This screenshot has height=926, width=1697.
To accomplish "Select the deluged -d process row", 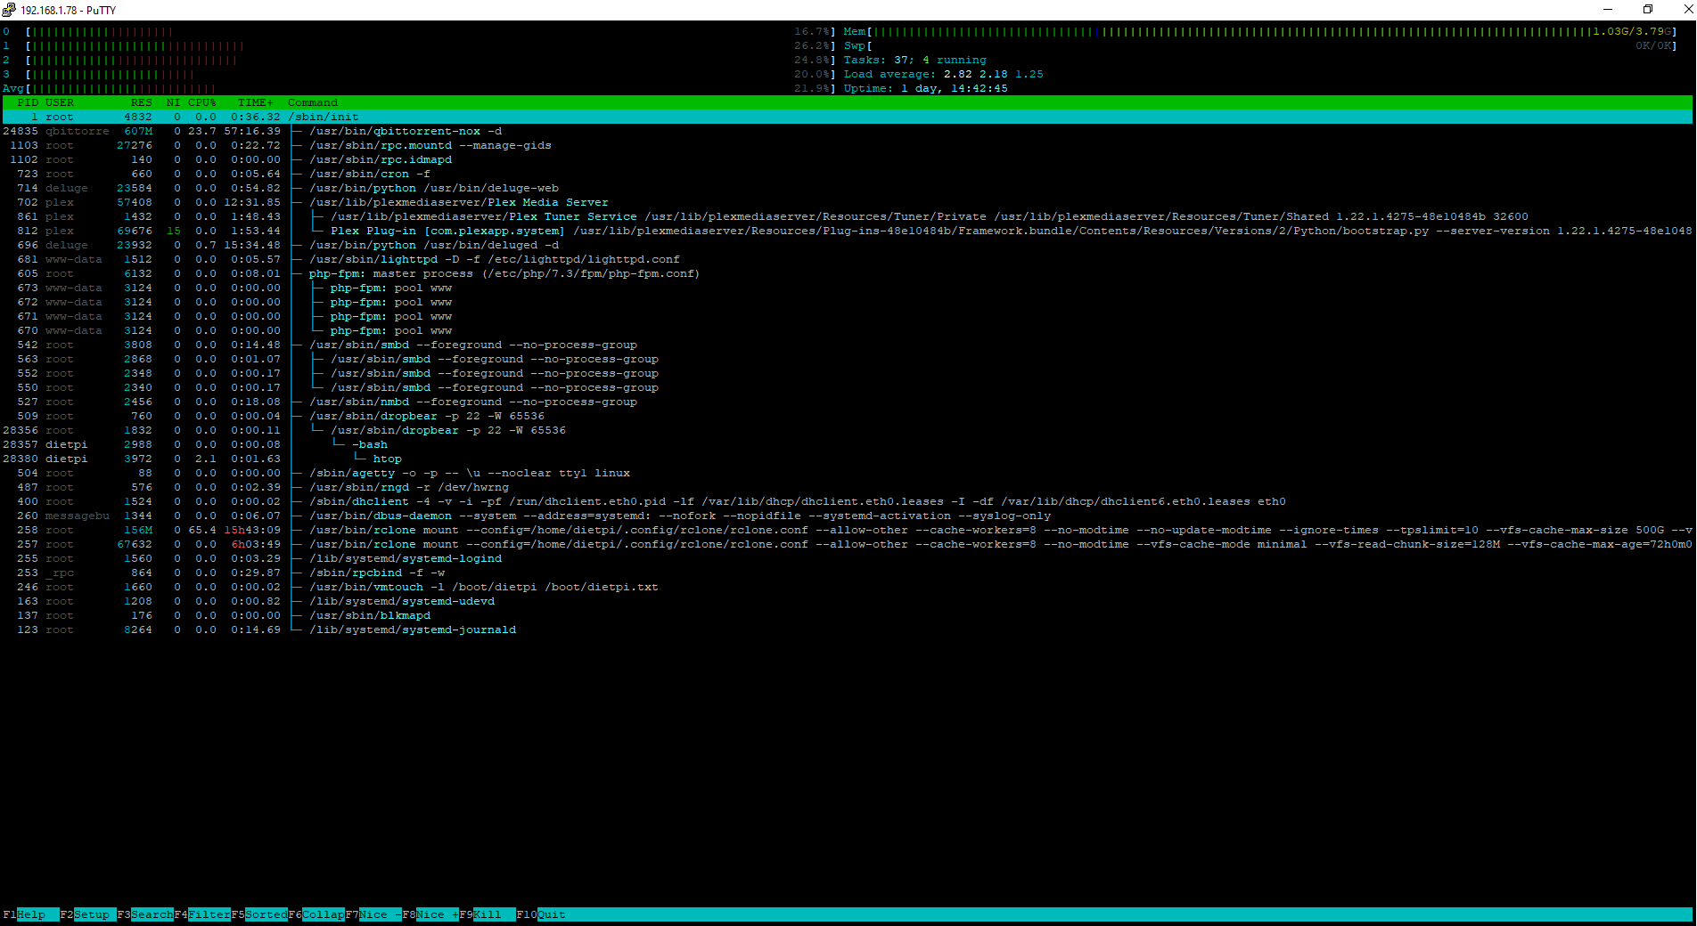I will click(x=848, y=245).
